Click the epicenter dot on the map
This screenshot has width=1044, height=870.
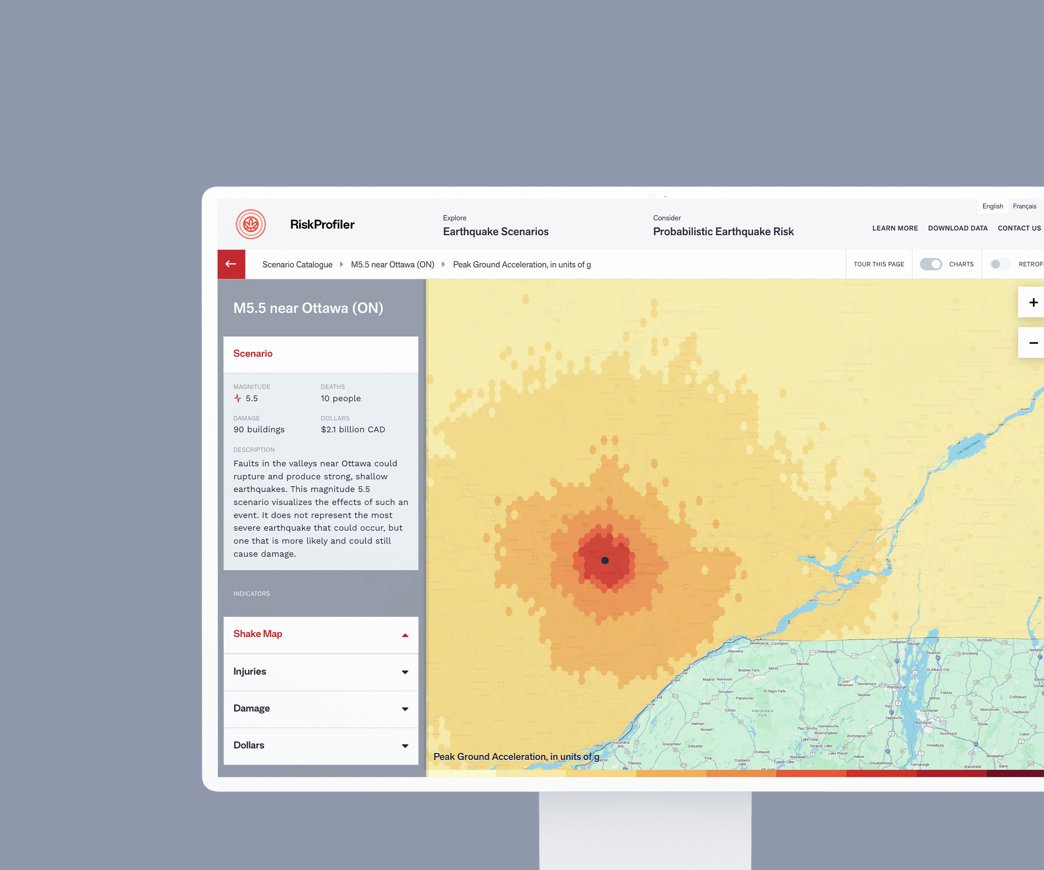point(605,560)
